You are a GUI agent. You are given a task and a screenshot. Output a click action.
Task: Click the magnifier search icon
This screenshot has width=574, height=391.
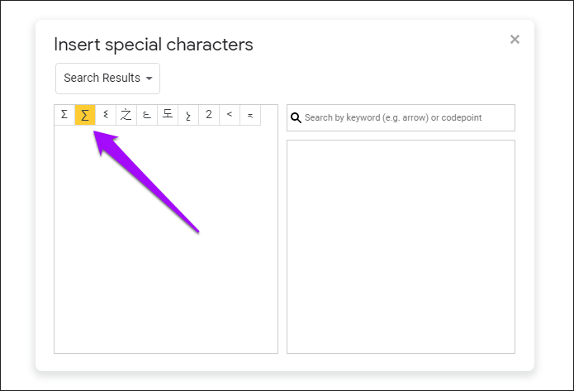coord(296,117)
